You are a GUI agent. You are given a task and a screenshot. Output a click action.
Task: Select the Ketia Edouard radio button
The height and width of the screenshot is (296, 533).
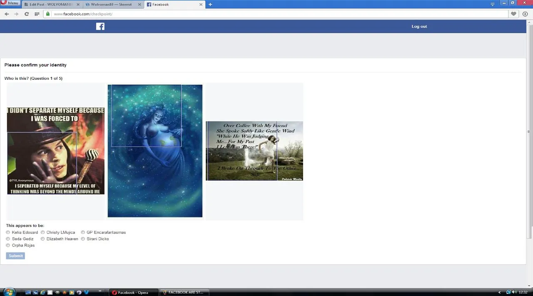pyautogui.click(x=8, y=232)
